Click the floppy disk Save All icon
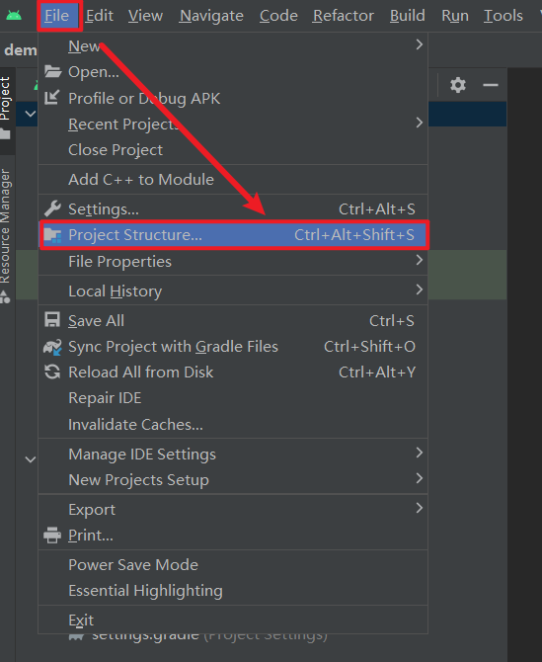 pos(52,320)
